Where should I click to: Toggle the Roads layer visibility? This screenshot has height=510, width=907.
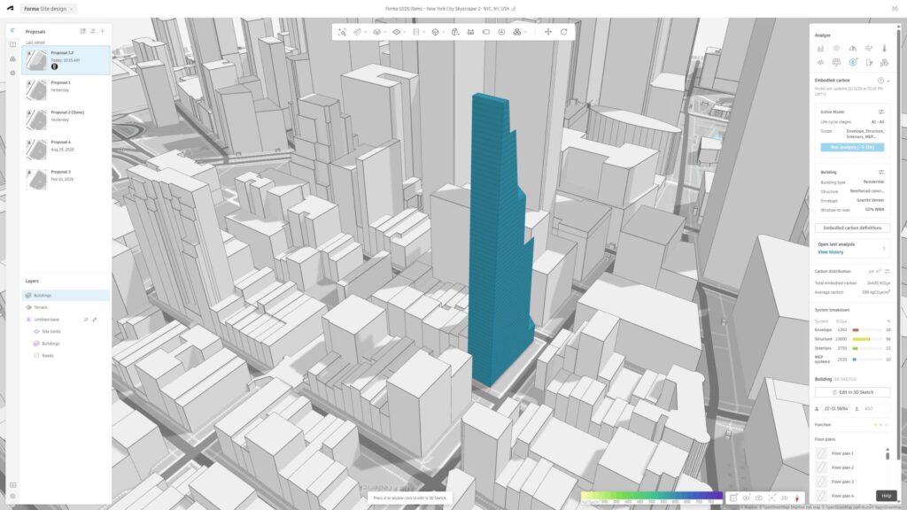tap(36, 355)
